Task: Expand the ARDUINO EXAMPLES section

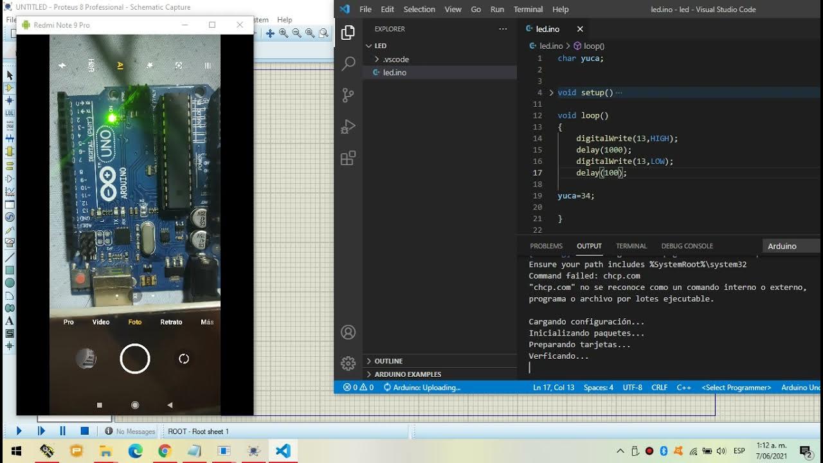Action: pos(441,374)
